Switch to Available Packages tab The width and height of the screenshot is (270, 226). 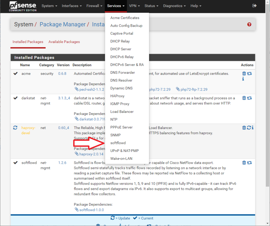click(x=64, y=42)
